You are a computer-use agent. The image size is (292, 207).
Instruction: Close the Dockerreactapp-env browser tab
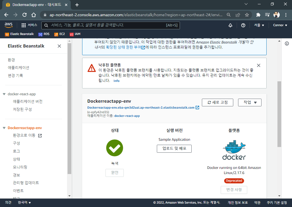(x=66, y=5)
